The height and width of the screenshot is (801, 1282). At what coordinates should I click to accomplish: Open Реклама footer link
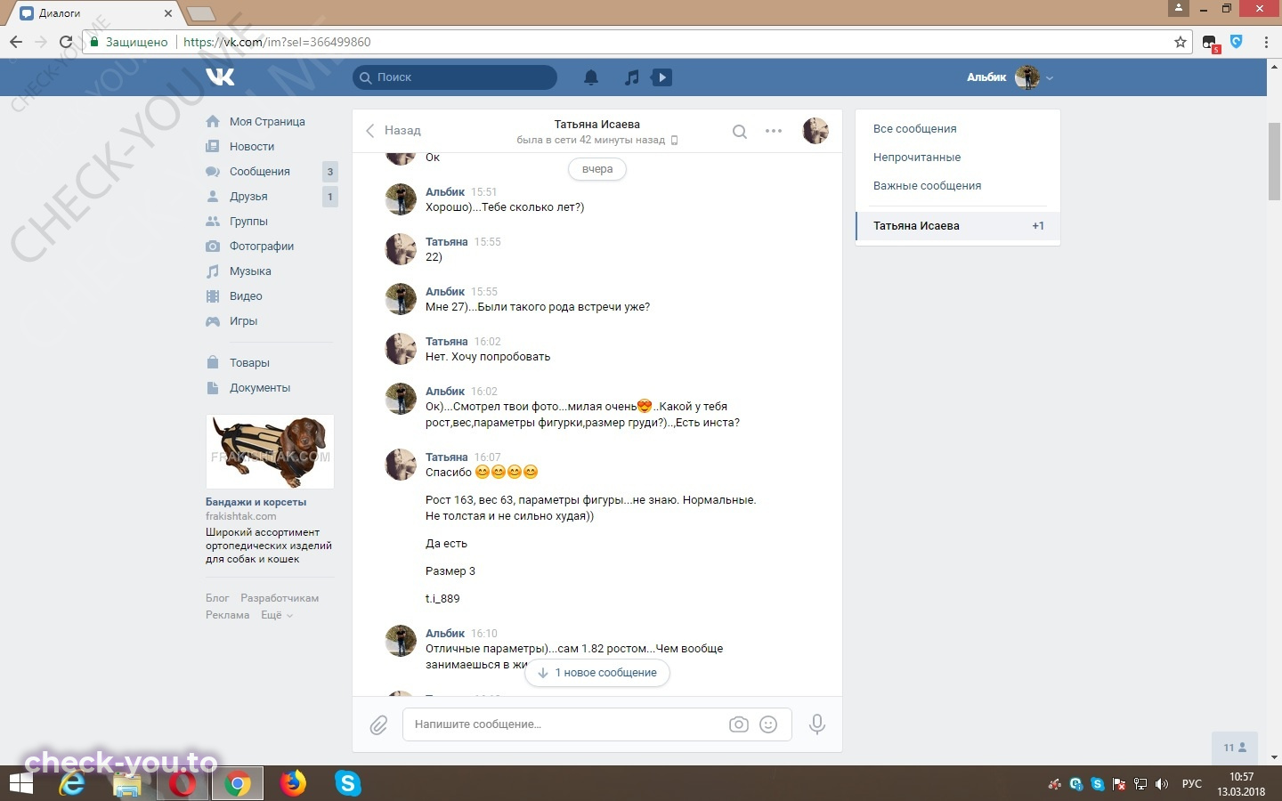(227, 615)
